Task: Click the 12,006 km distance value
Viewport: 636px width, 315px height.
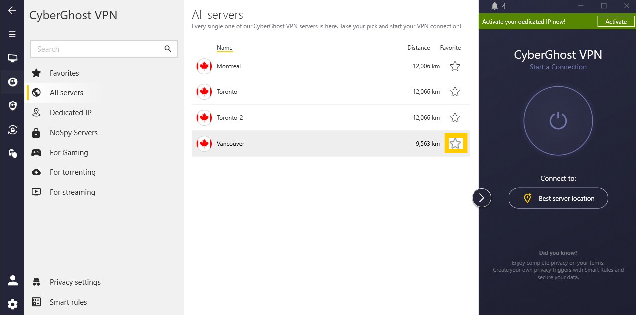Action: coord(426,66)
